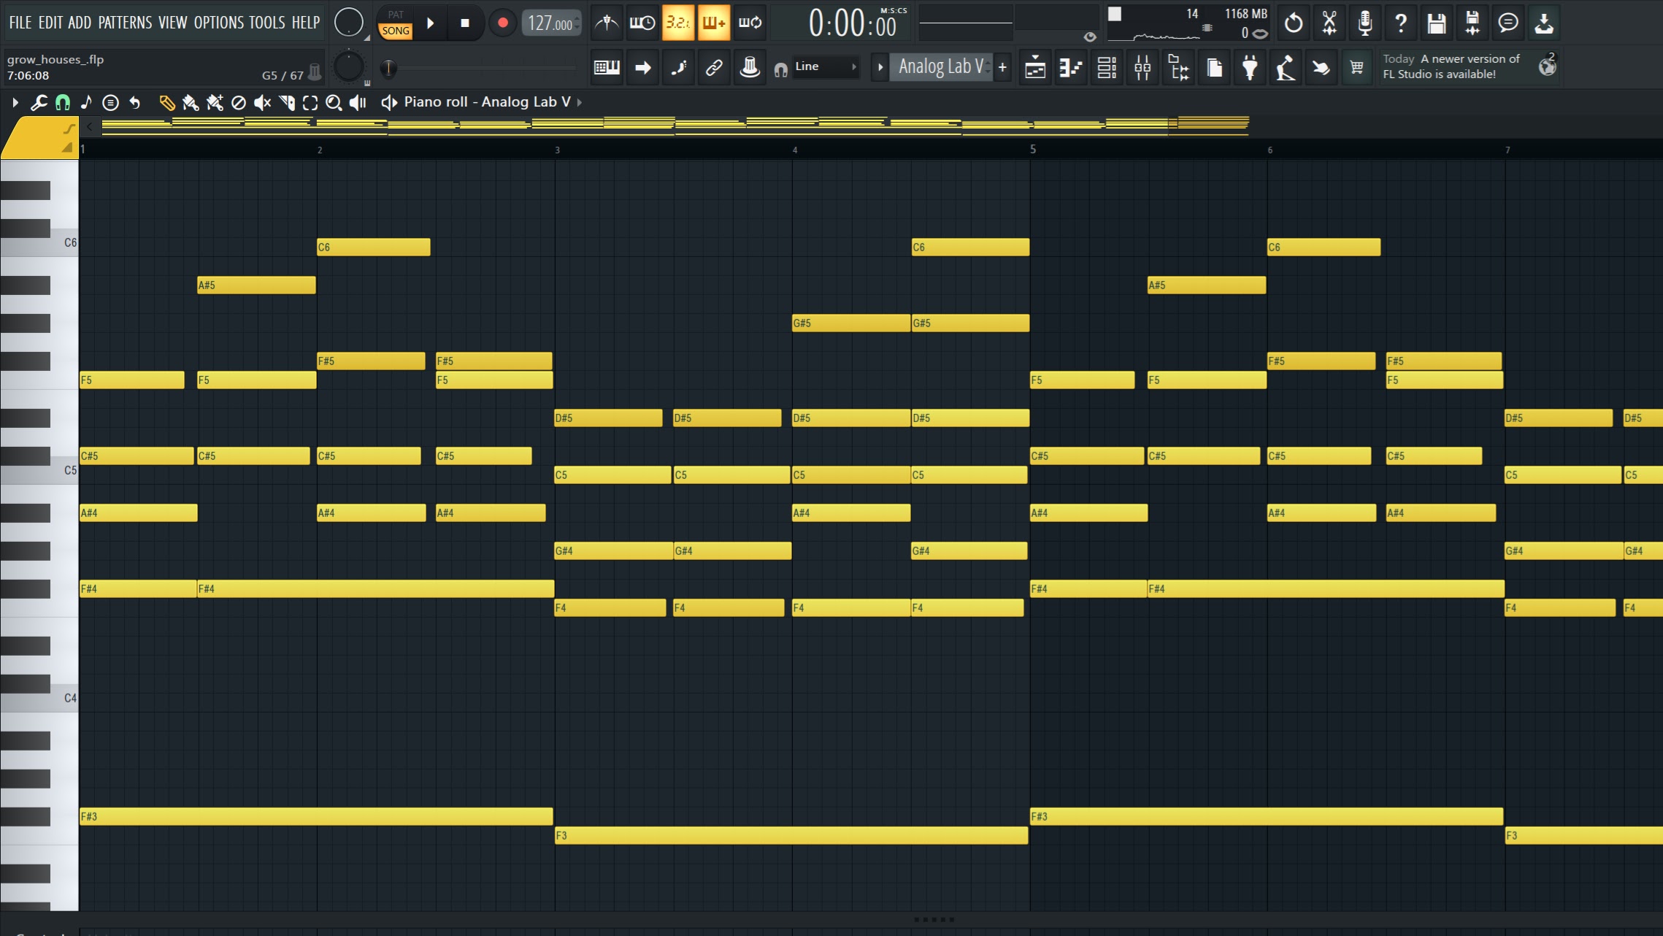Open the Line snap dropdown
The image size is (1663, 936).
[825, 66]
